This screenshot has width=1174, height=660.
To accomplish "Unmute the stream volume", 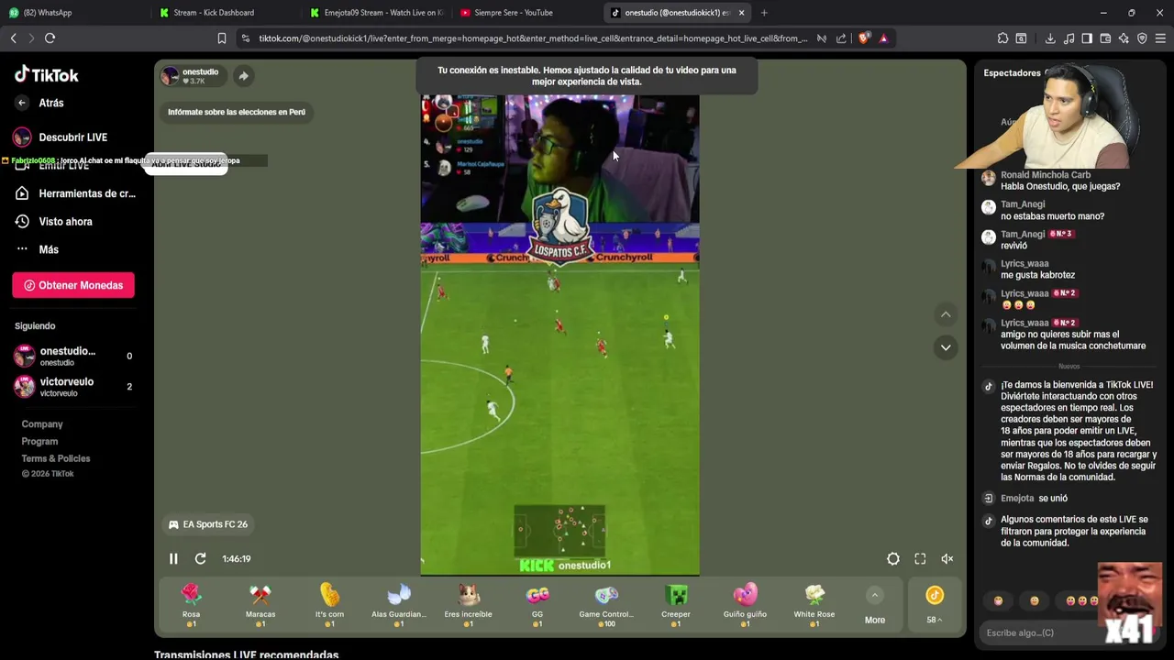I will [x=947, y=558].
